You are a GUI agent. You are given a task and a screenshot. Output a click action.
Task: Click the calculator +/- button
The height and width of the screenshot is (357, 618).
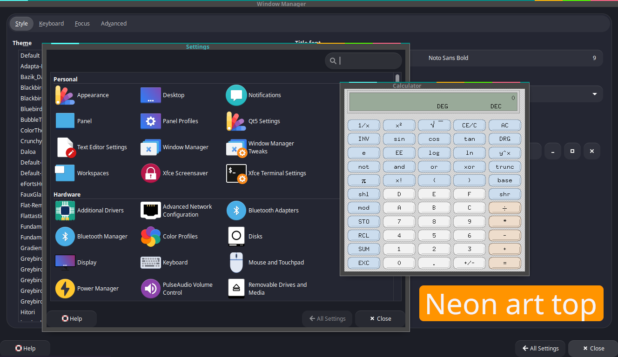pos(470,263)
